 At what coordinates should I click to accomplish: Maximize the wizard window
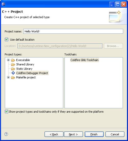tap(118, 4)
